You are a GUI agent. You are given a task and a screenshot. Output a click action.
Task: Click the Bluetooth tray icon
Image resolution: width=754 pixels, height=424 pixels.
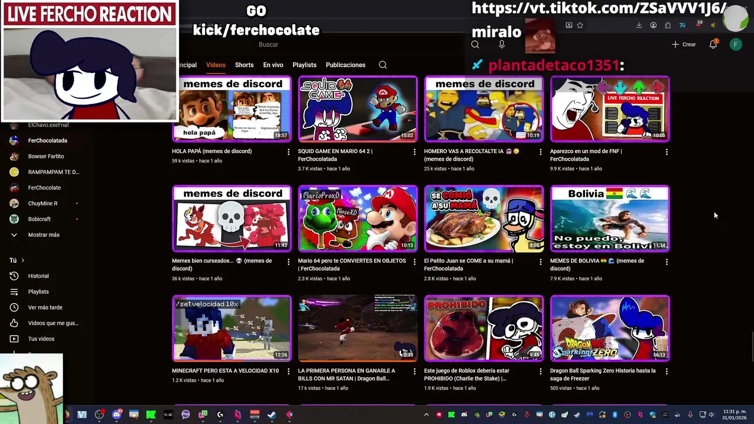coord(615,415)
